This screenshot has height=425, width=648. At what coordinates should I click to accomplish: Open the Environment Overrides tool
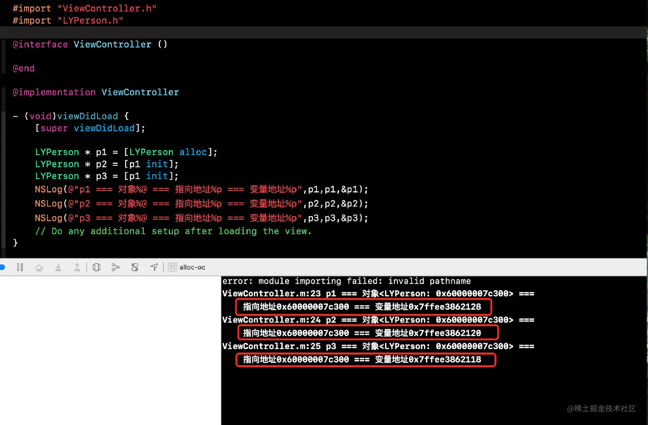(x=135, y=267)
